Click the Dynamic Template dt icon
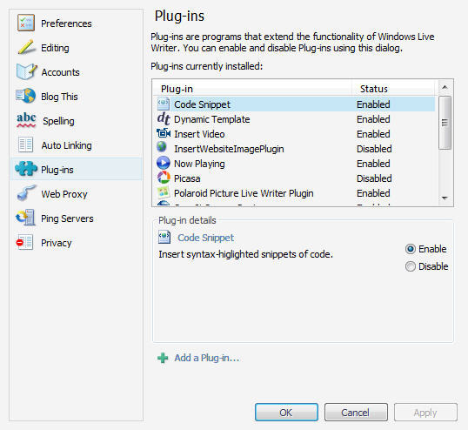The height and width of the screenshot is (430, 468). (164, 118)
